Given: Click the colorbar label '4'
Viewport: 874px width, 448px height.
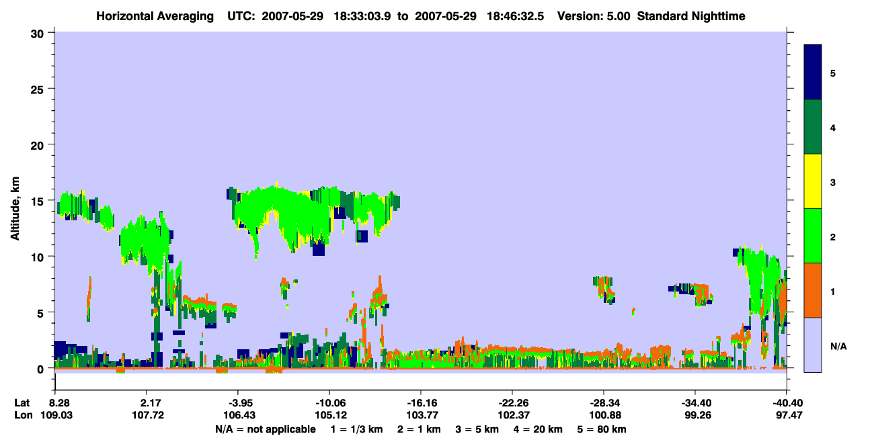Looking at the screenshot, I should pos(833,127).
